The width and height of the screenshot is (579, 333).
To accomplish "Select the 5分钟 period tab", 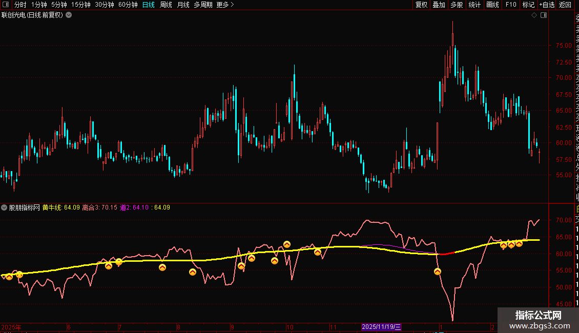I will click(x=59, y=5).
